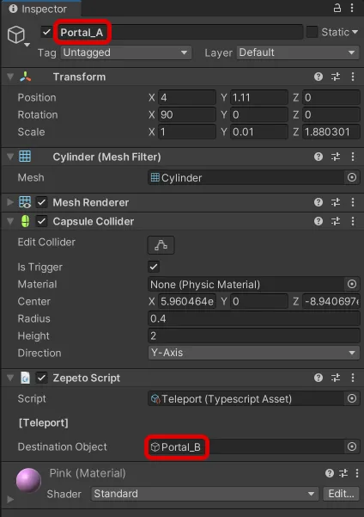Click the material Edit... button

[341, 494]
